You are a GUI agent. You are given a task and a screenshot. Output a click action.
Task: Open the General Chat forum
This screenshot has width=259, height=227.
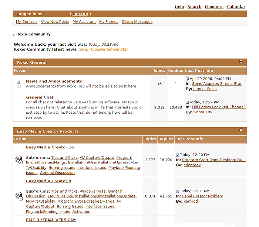tap(40, 97)
